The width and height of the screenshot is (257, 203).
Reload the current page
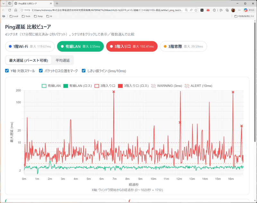(x=10, y=10)
